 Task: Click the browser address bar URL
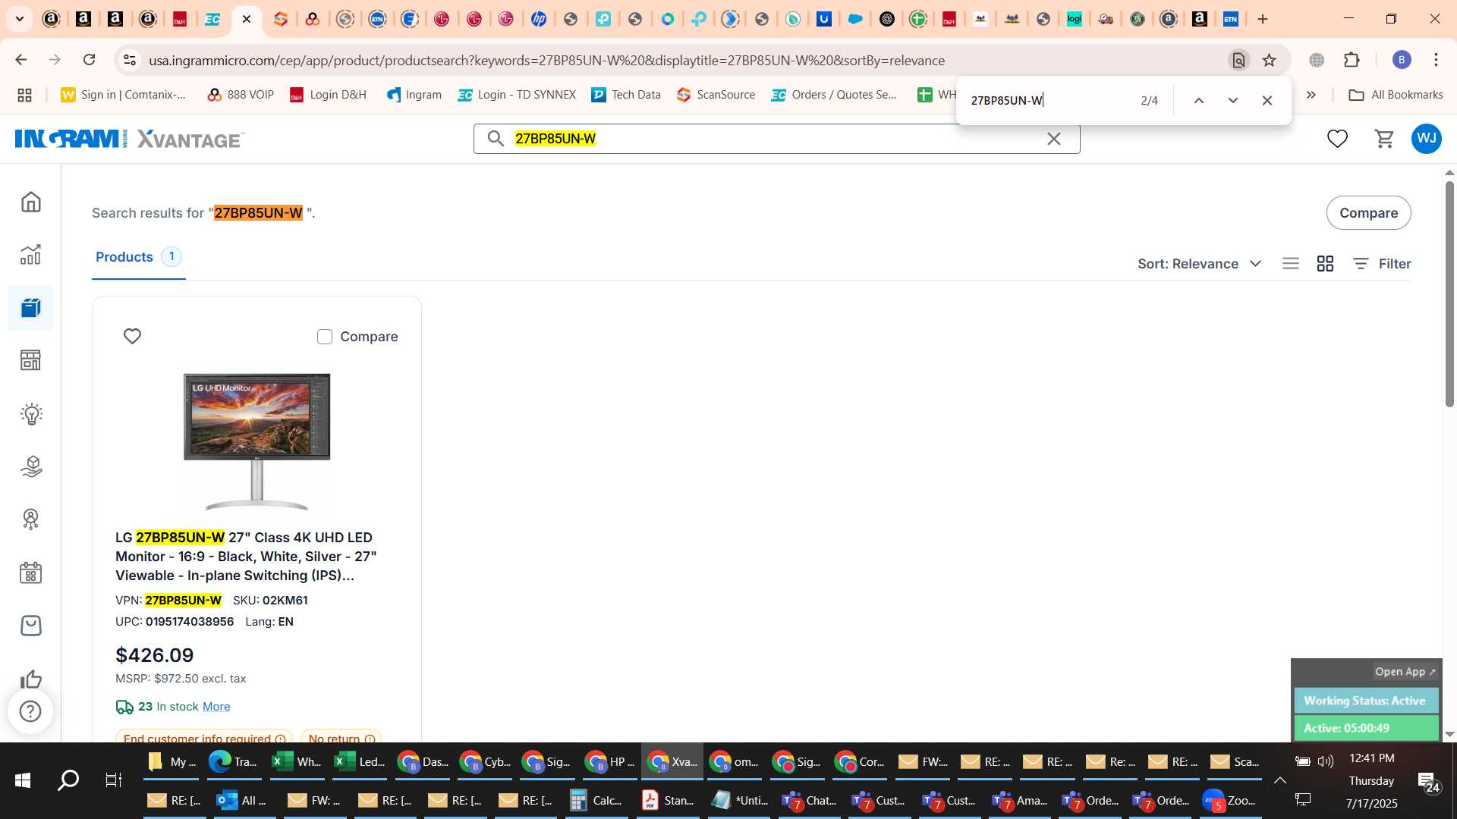click(546, 61)
